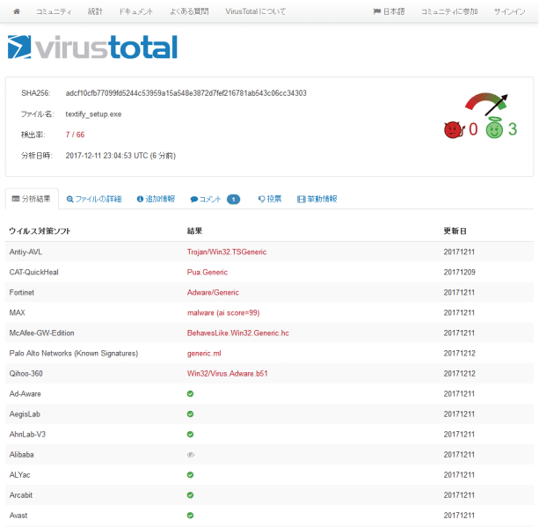Click the green check icon for Ad-Aware
The width and height of the screenshot is (539, 527).
click(190, 394)
